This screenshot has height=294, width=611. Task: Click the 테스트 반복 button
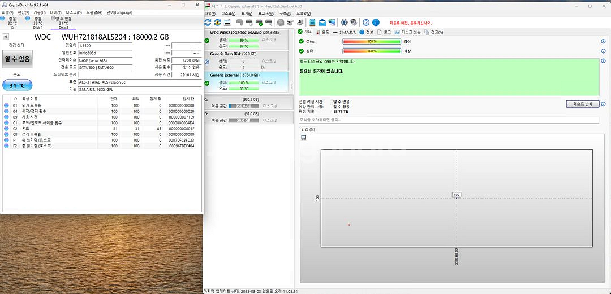pos(583,104)
